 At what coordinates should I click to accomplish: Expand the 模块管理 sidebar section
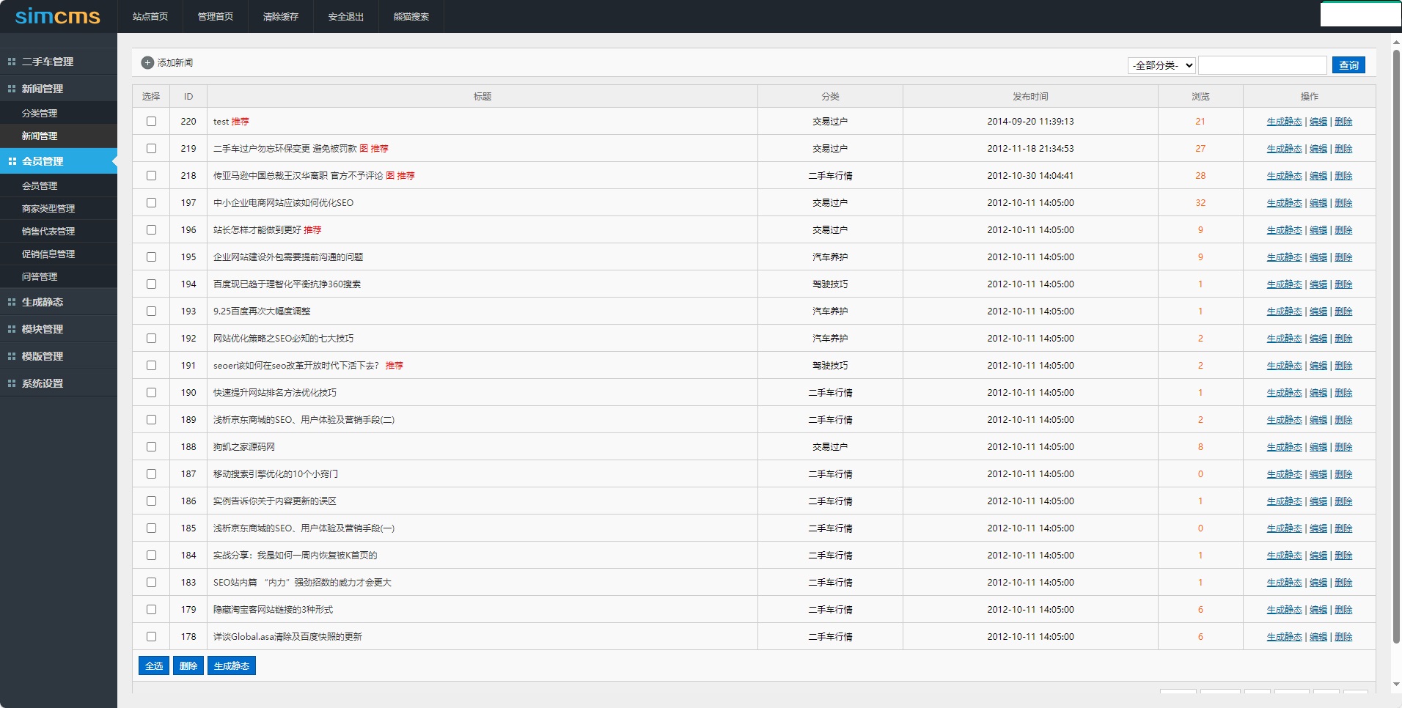click(43, 329)
